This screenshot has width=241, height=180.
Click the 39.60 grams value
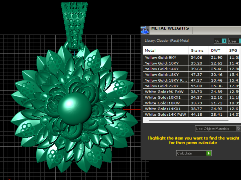point(196,69)
